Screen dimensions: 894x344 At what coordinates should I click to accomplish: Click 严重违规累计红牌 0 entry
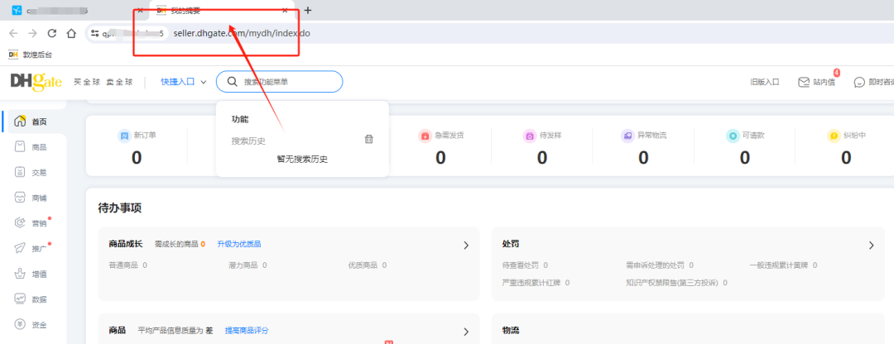536,283
